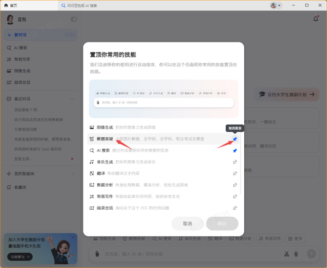This screenshot has height=268, width=327.
Task: Open 统计商品品类退货及销售数据 conversation
Action: point(39,120)
